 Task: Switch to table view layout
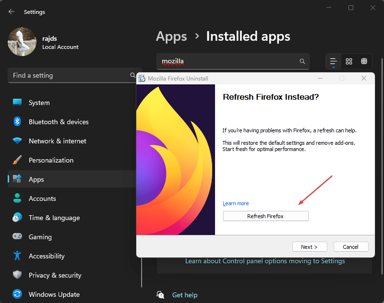[x=364, y=61]
